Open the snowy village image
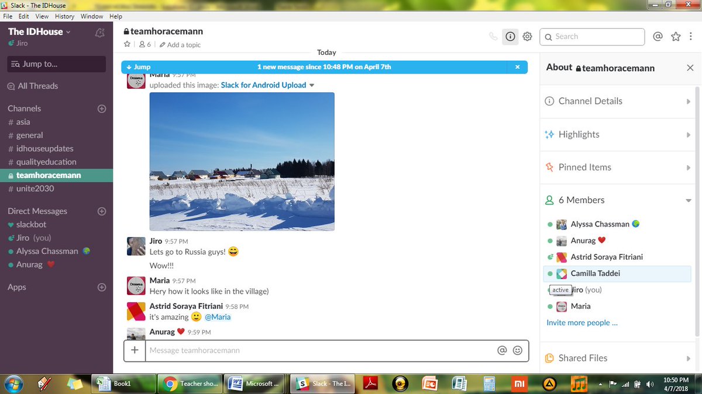Image resolution: width=702 pixels, height=394 pixels. (x=242, y=161)
